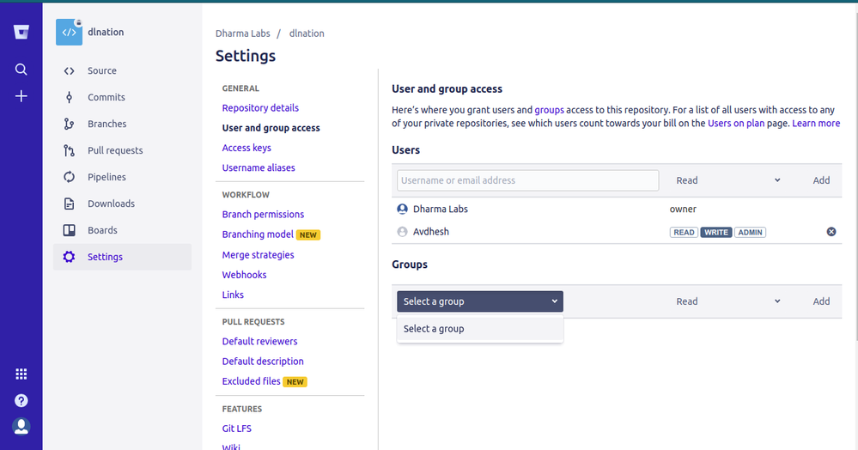Image resolution: width=858 pixels, height=450 pixels.
Task: Remove Avdhesh with the X icon
Action: pyautogui.click(x=831, y=232)
